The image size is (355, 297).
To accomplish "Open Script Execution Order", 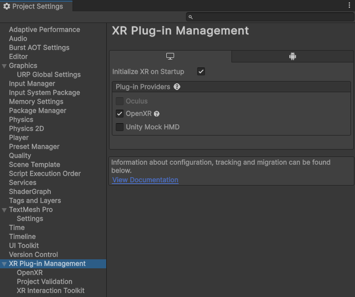I will 45,173.
